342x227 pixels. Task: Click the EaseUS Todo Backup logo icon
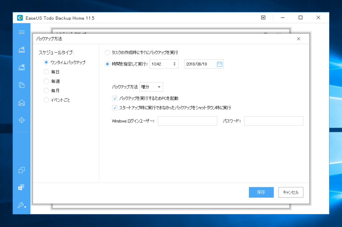[x=20, y=18]
